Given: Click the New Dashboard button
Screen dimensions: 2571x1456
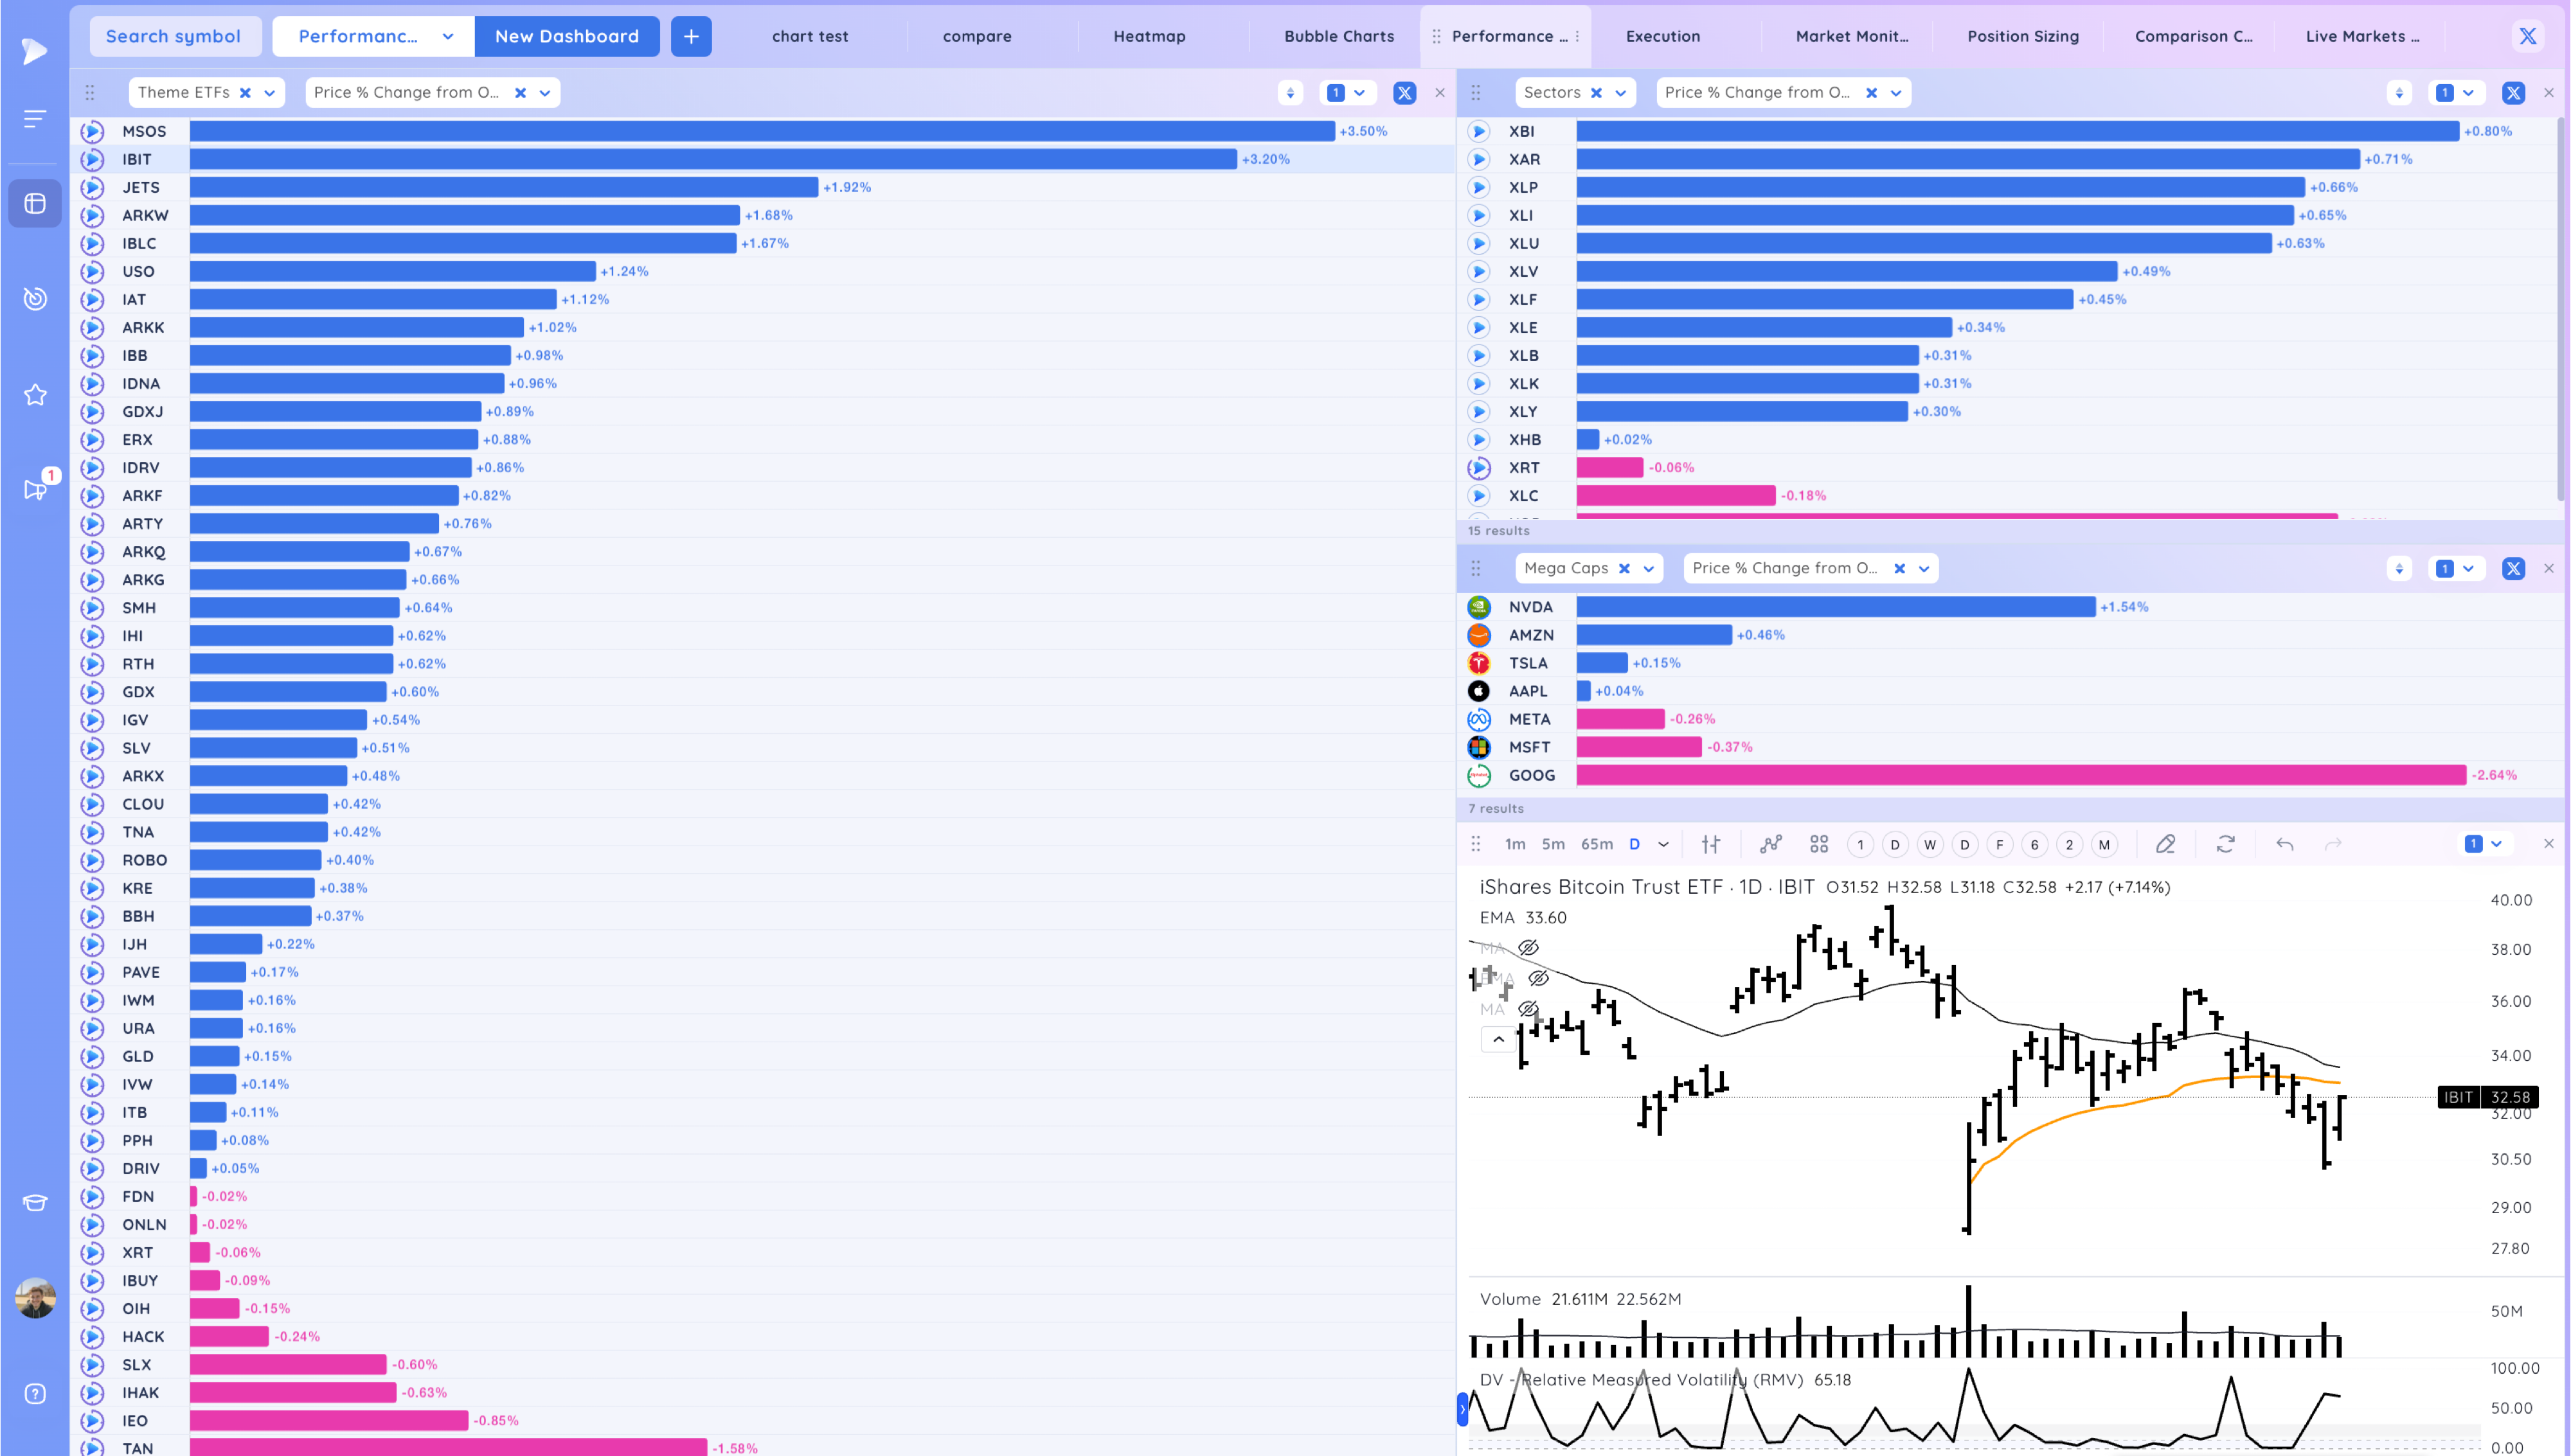Looking at the screenshot, I should tap(566, 36).
